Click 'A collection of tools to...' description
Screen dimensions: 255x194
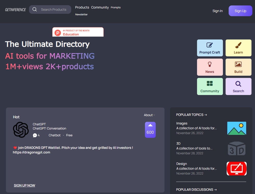coord(194,148)
